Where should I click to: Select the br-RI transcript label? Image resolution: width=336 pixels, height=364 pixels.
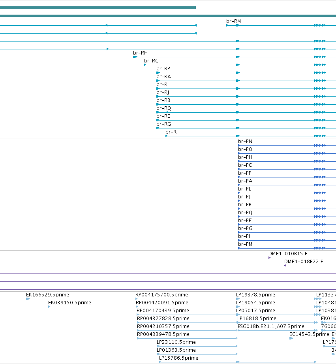pyautogui.click(x=172, y=132)
